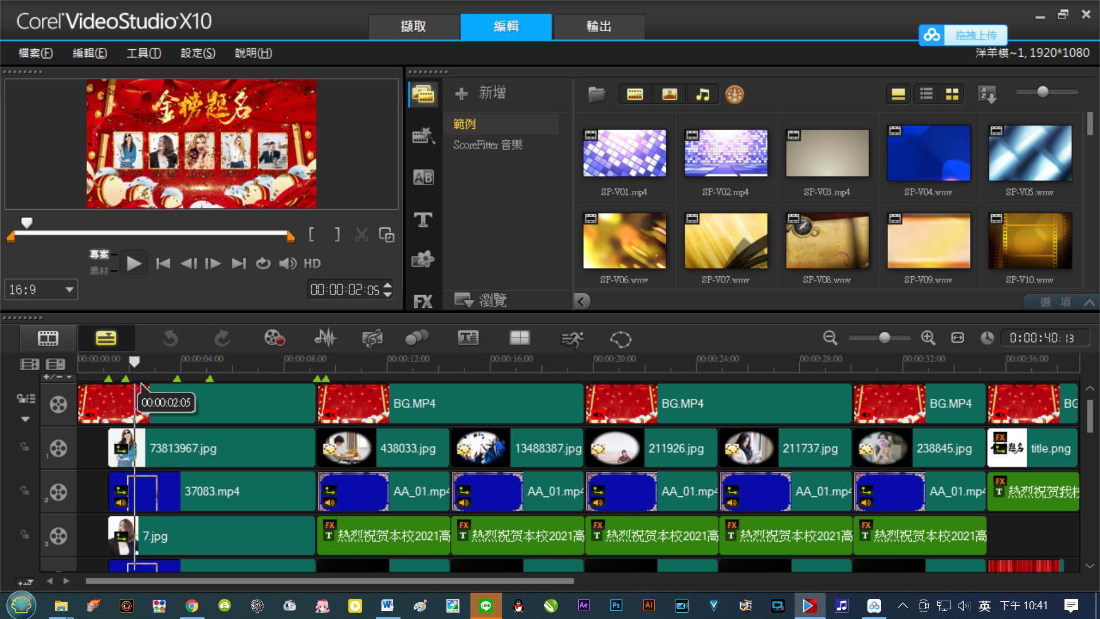Viewport: 1100px width, 619px height.
Task: Open the Time Remapping runner icon
Action: click(x=572, y=339)
